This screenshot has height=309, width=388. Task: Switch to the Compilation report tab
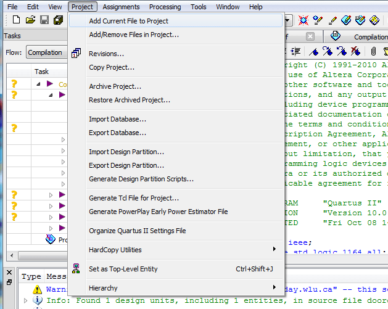click(357, 36)
